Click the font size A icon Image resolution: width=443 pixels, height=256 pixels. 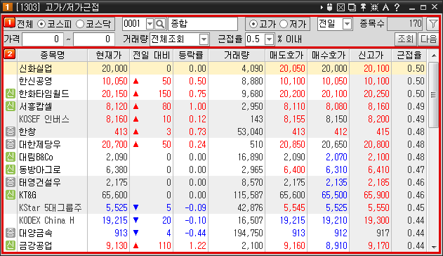[385, 7]
